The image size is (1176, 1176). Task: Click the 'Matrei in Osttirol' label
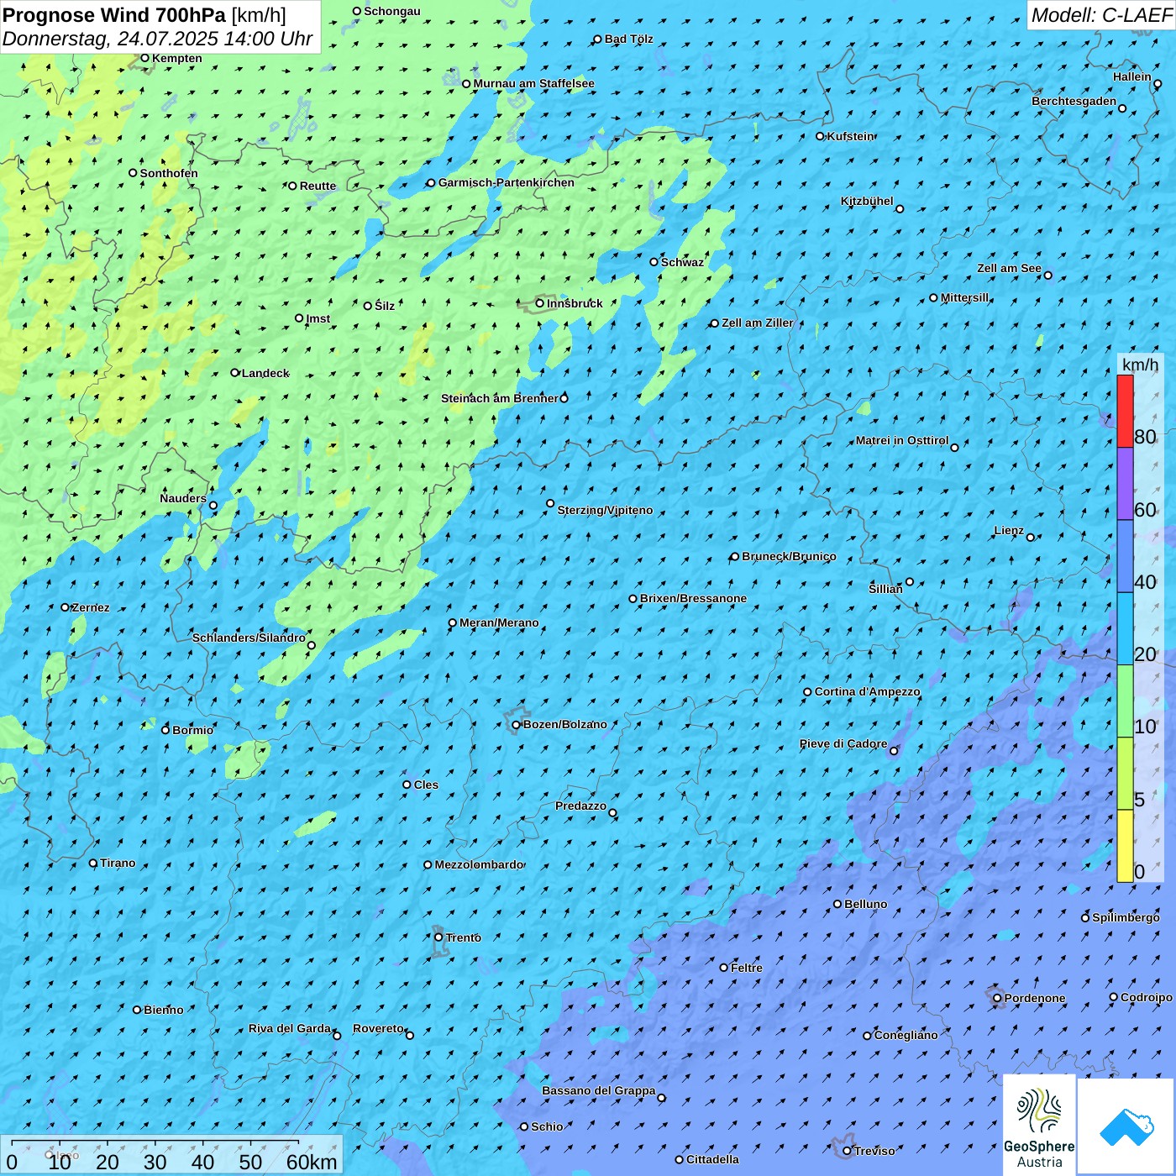[902, 440]
